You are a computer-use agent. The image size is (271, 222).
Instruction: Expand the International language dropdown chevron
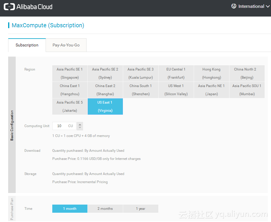pyautogui.click(x=268, y=6)
